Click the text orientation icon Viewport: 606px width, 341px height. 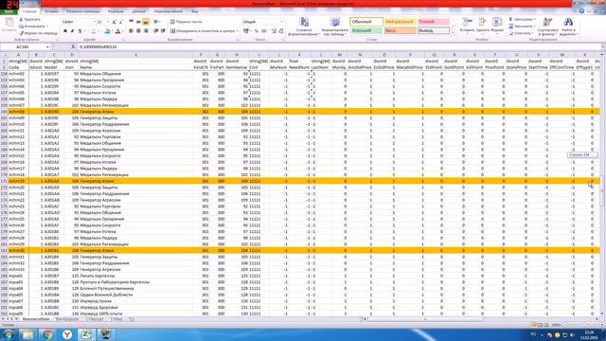[156, 22]
